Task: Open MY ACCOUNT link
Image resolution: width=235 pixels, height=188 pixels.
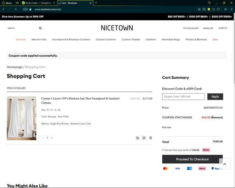Action: click(191, 28)
